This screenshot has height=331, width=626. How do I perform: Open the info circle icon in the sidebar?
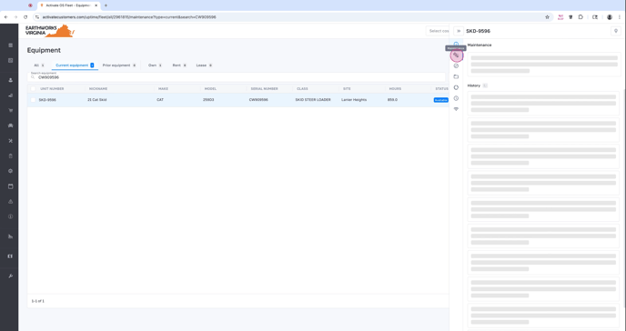pos(10,216)
